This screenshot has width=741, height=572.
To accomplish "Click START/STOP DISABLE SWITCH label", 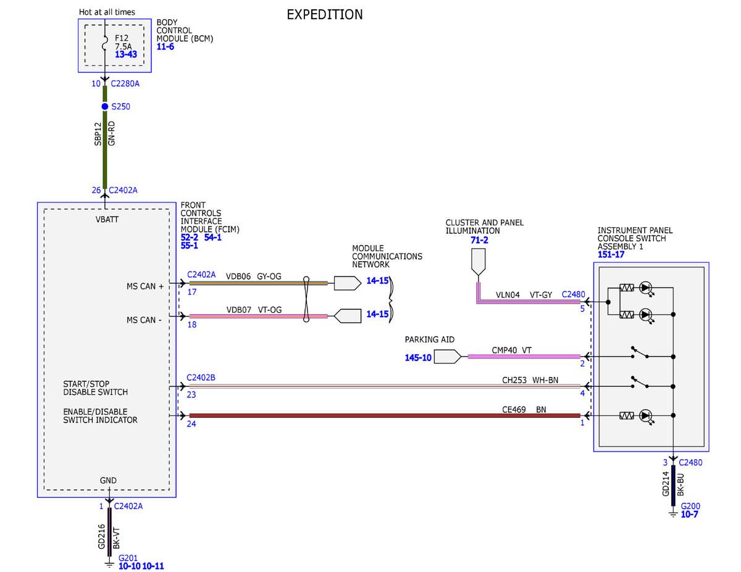I will point(96,388).
